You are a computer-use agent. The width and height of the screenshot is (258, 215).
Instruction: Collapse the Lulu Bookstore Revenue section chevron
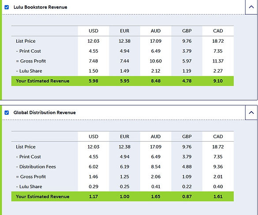pos(251,7)
